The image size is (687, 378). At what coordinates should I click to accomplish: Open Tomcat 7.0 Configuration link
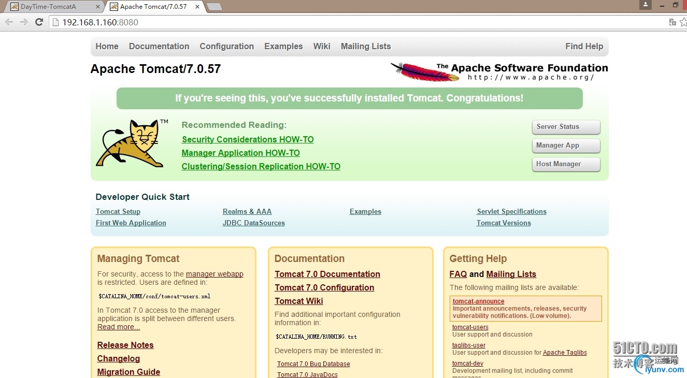point(324,287)
